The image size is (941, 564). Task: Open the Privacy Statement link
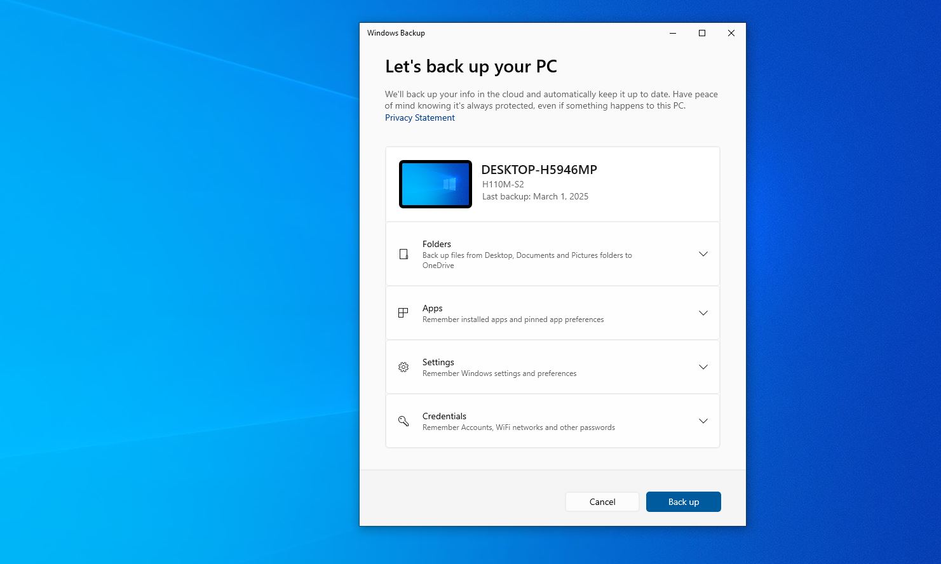point(420,117)
